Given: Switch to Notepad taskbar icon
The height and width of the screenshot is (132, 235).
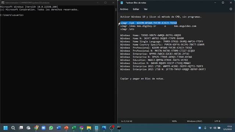Looking at the screenshot, I should [97, 128].
